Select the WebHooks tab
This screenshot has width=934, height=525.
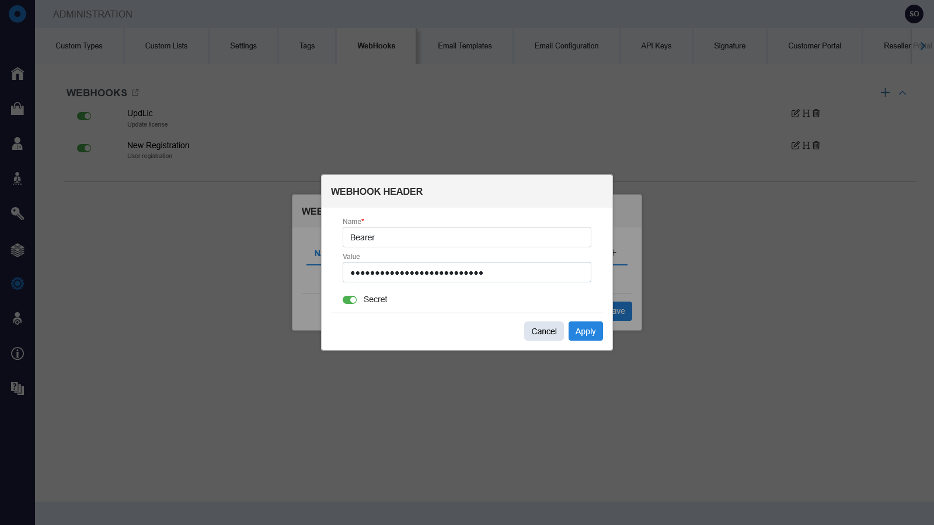377,45
